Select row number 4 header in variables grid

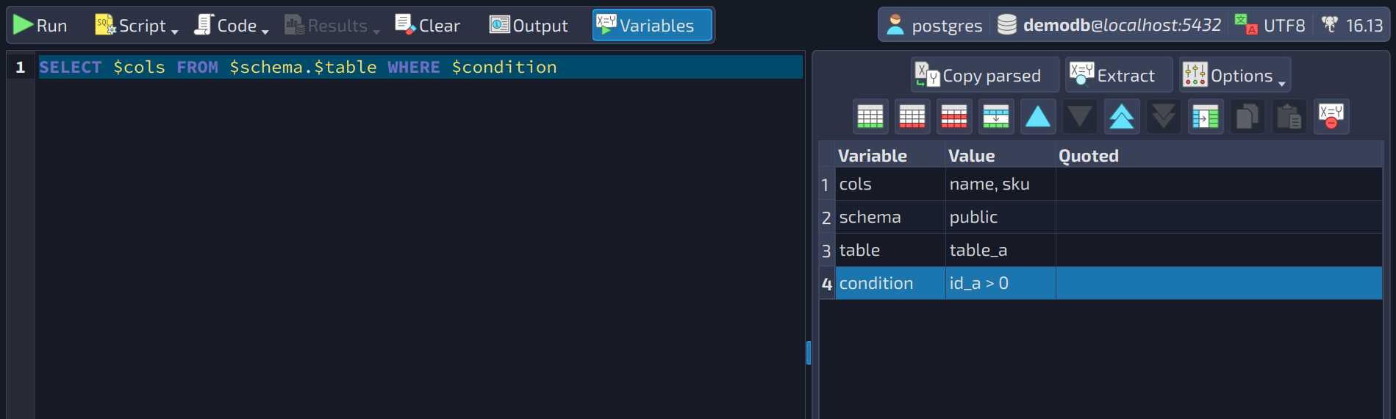coord(827,284)
